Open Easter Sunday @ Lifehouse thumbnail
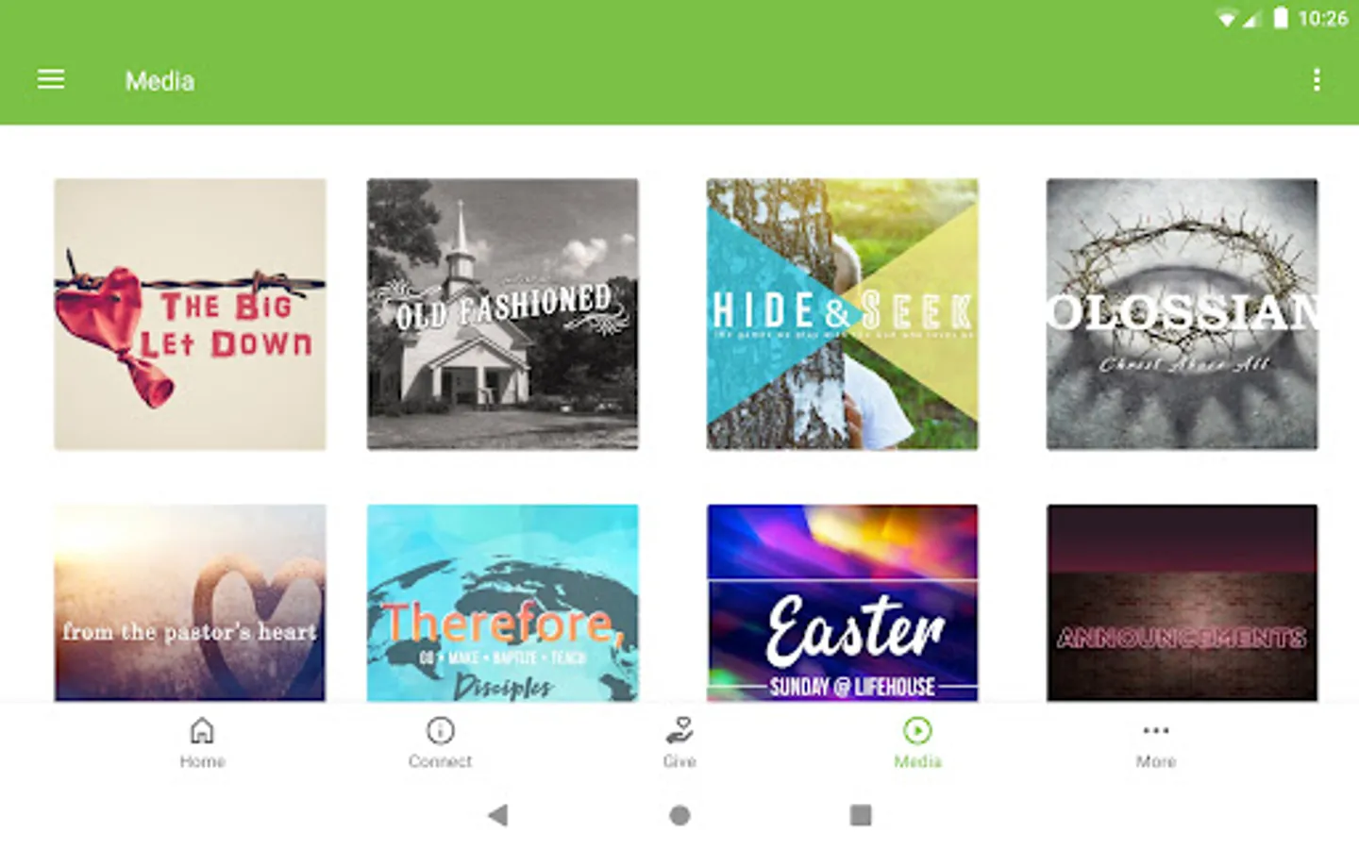 tap(843, 603)
